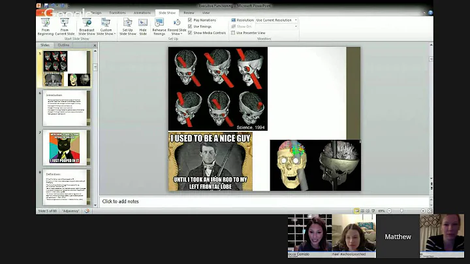Image resolution: width=470 pixels, height=264 pixels.
Task: Select slide 6 Introduction thumbnail
Action: [66, 108]
